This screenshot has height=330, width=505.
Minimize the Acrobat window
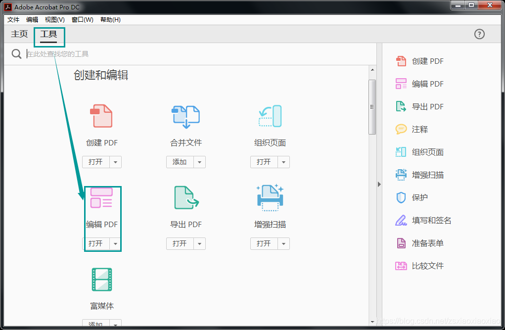pos(458,5)
